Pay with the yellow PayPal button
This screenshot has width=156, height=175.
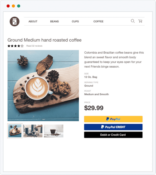[113, 119]
